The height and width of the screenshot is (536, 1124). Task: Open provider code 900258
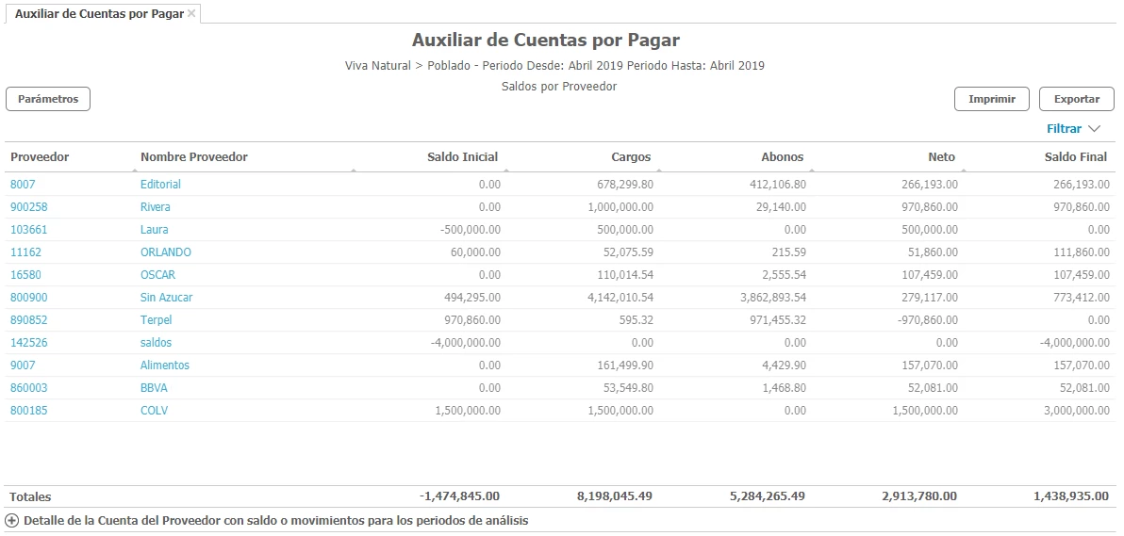[x=28, y=207]
